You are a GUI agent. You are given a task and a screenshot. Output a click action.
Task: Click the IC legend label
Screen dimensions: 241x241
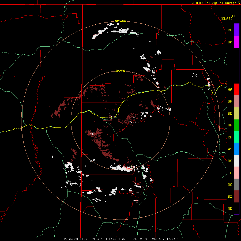pos(230,173)
